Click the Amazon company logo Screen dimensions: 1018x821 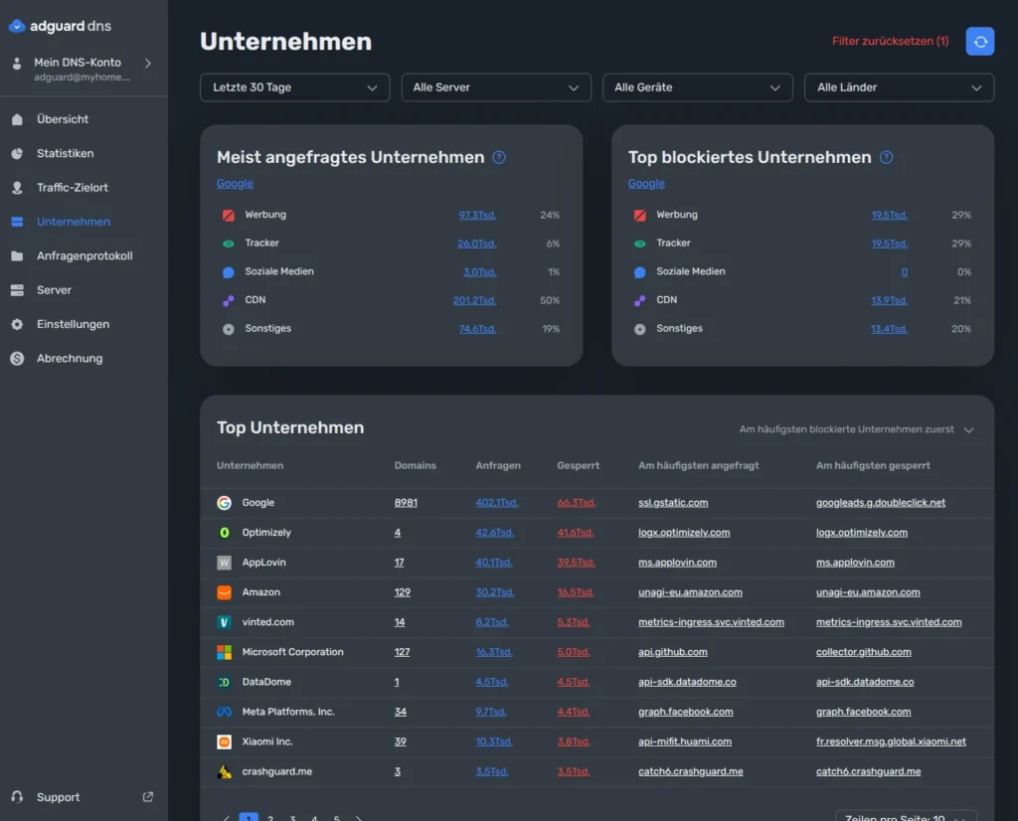[224, 592]
